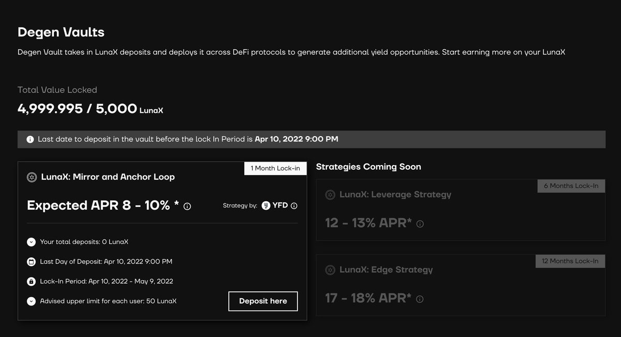The height and width of the screenshot is (337, 621).
Task: Click the YFD logo icon
Action: pyautogui.click(x=265, y=206)
